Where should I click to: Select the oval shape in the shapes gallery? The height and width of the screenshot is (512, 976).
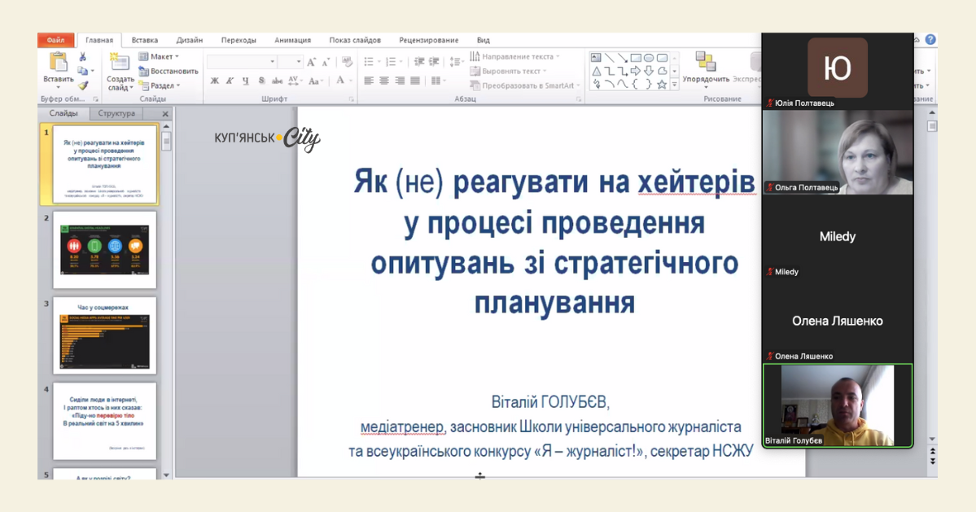tap(649, 58)
